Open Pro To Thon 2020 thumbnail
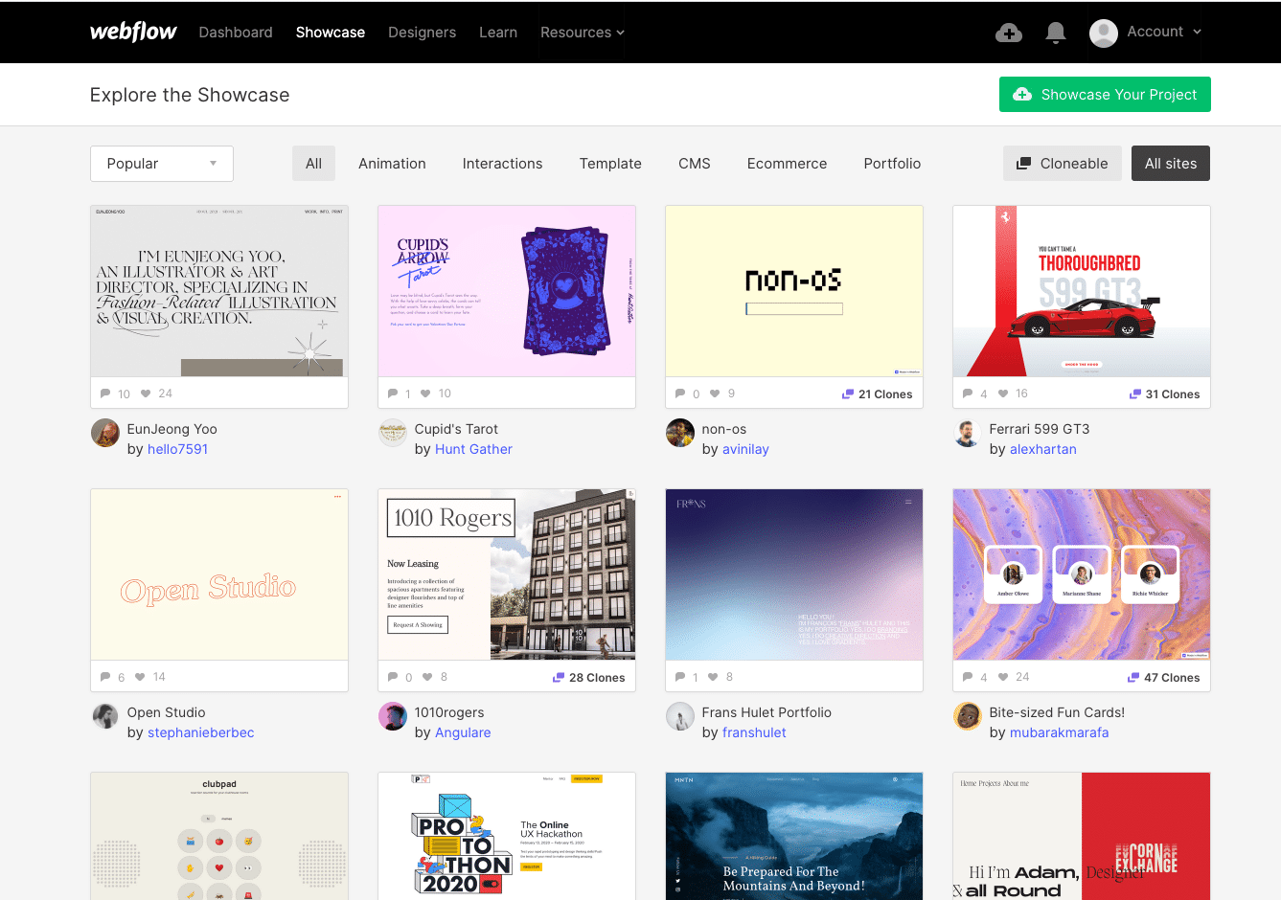 [x=507, y=836]
